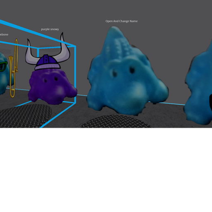The width and height of the screenshot is (212, 212).
Task: Click the green sunglasses on left creature
Action: tap(3, 66)
